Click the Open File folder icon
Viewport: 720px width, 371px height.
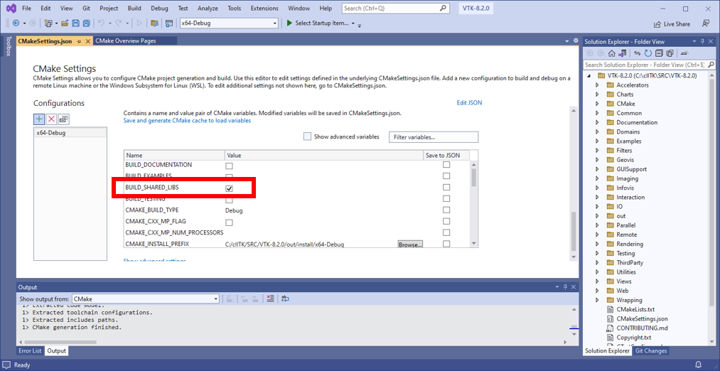[x=65, y=23]
